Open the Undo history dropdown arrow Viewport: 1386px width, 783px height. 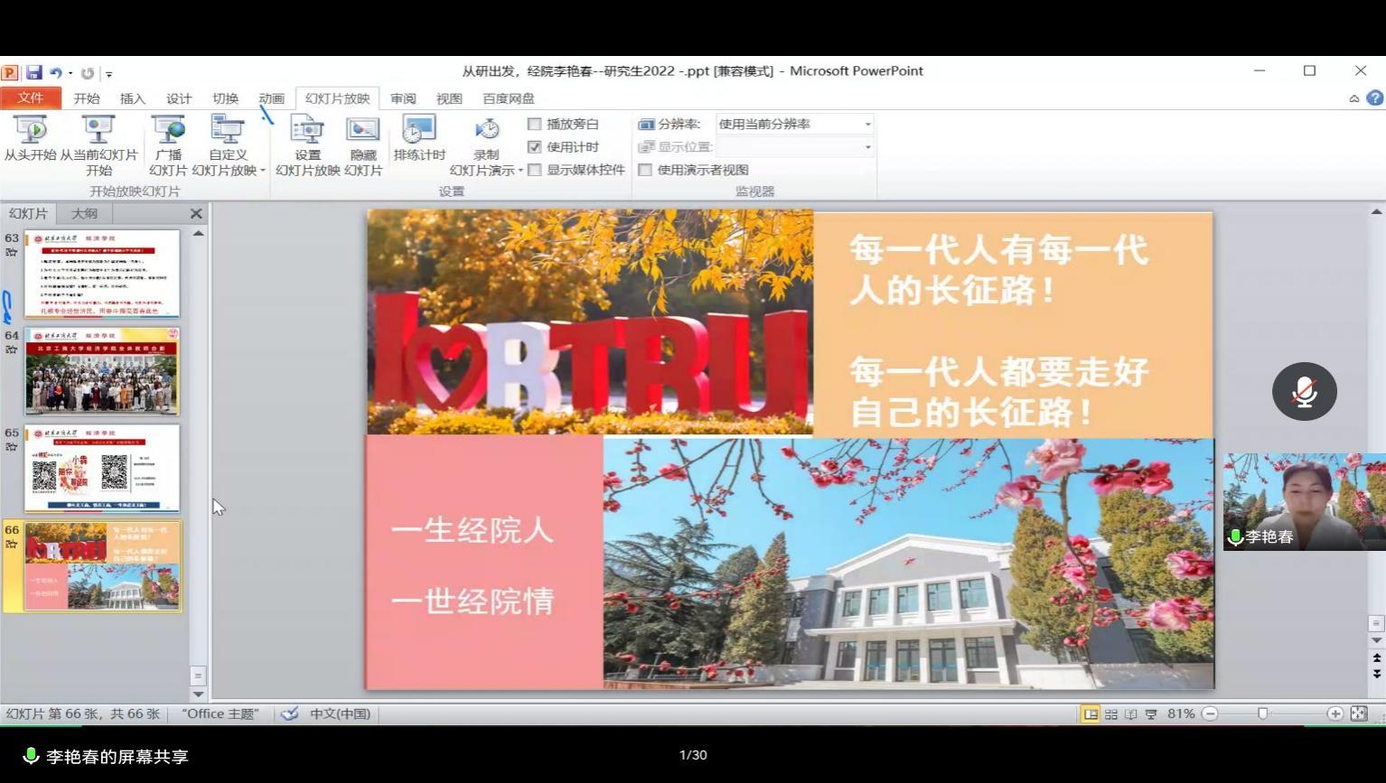click(x=70, y=73)
